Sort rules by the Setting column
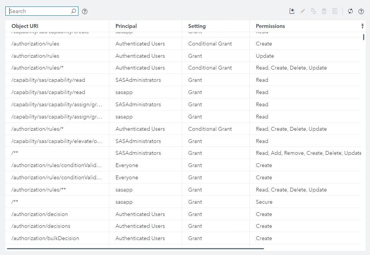Screen dimensions: 370x255 coord(197,26)
